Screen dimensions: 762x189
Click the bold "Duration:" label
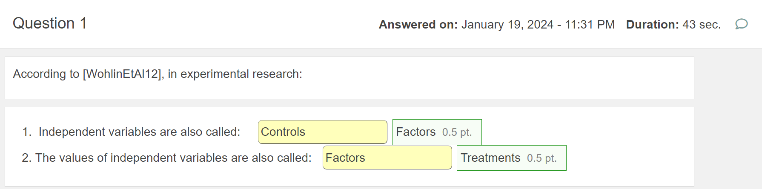point(652,25)
